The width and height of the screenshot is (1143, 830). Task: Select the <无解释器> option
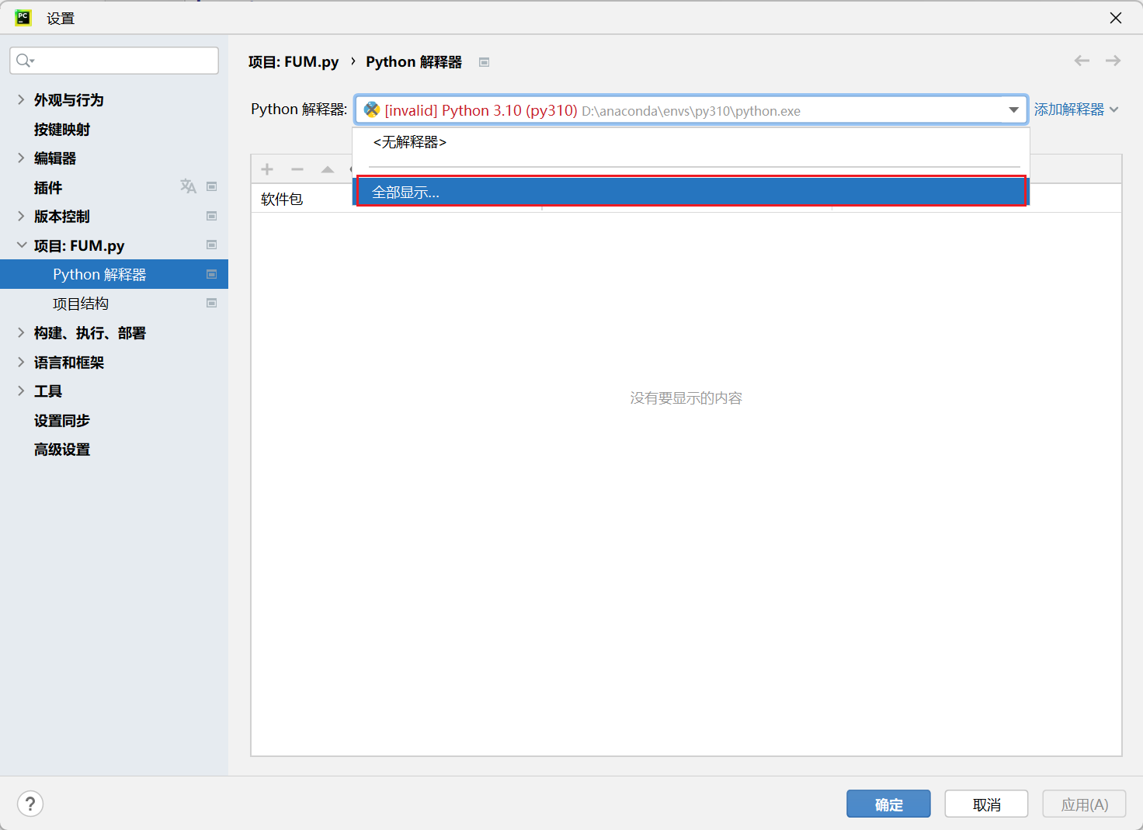click(x=691, y=142)
